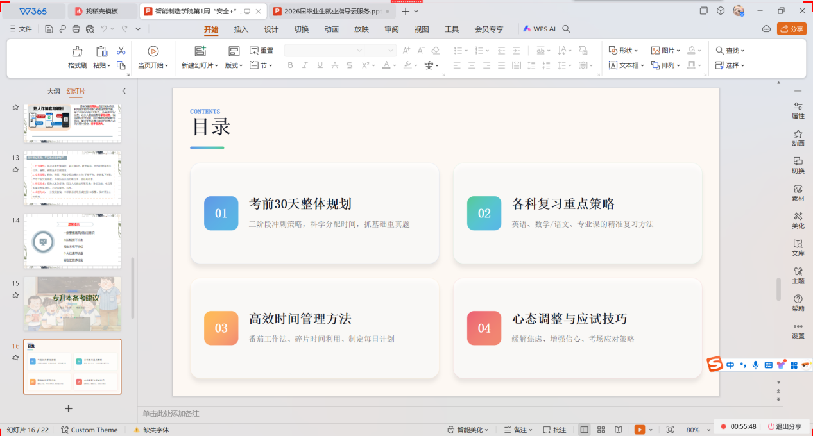Screen dimensions: 813x436
Task: Open the 80% zoom level dropdown
Action: pos(706,430)
